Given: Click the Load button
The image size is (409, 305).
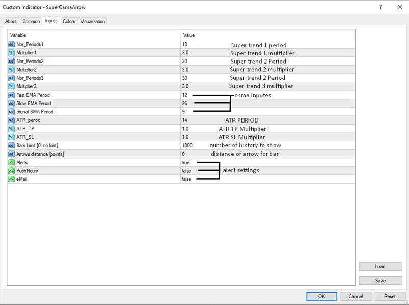Looking at the screenshot, I should tap(380, 266).
